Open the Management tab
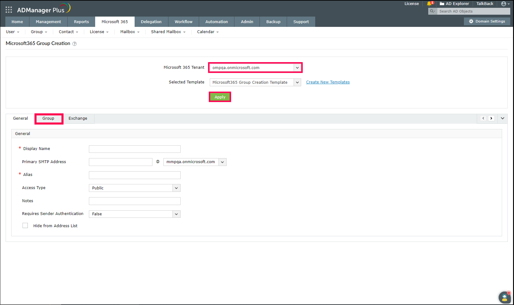 click(x=49, y=22)
